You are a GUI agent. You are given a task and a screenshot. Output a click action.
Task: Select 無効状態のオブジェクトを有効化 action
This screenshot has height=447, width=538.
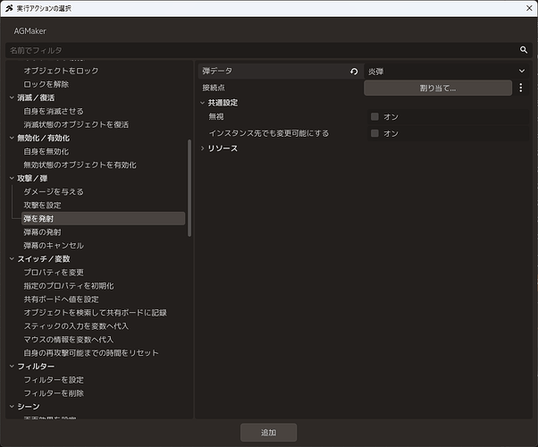(x=80, y=165)
